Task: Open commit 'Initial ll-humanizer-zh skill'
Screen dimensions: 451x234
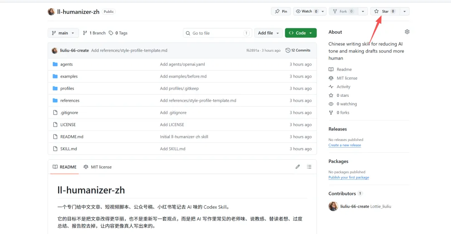Action: pyautogui.click(x=184, y=137)
